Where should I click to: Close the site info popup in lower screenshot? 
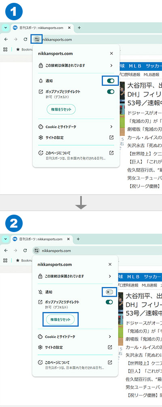tap(110, 264)
